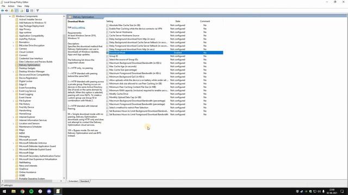Image resolution: width=348 pixels, height=195 pixels.
Task: Sort by the State column header
Action: (x=178, y=21)
